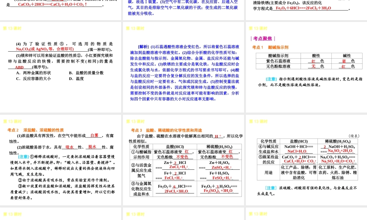This screenshot has width=367, height=220.
Task: Click the heading 考点 3 盐酸、稀硫酸的化学性质和用途
Action: click(x=166, y=130)
